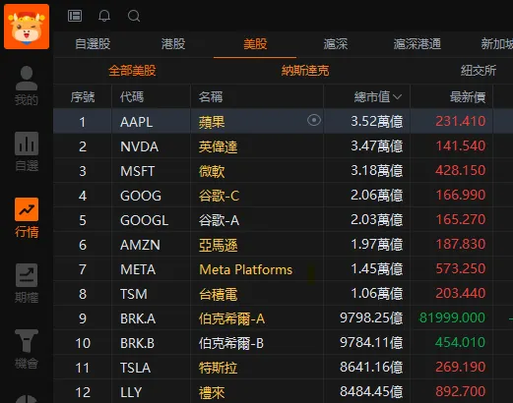Sort by the 最新價 column header
This screenshot has height=403, width=513.
(468, 97)
